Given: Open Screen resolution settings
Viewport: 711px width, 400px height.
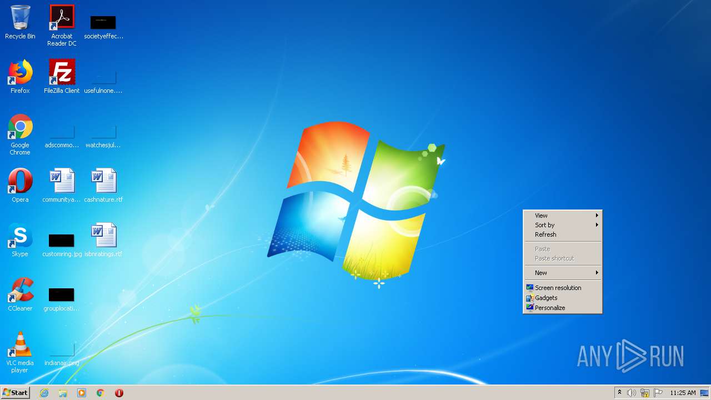Looking at the screenshot, I should (563, 288).
